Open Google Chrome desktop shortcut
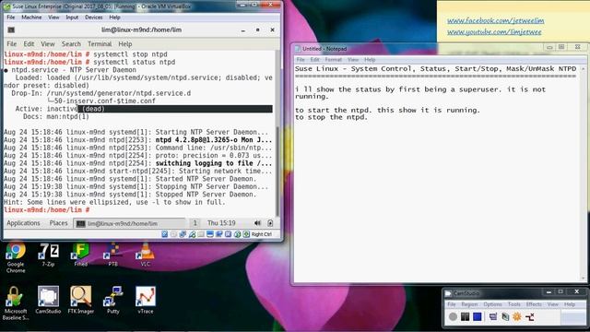 tap(16, 258)
